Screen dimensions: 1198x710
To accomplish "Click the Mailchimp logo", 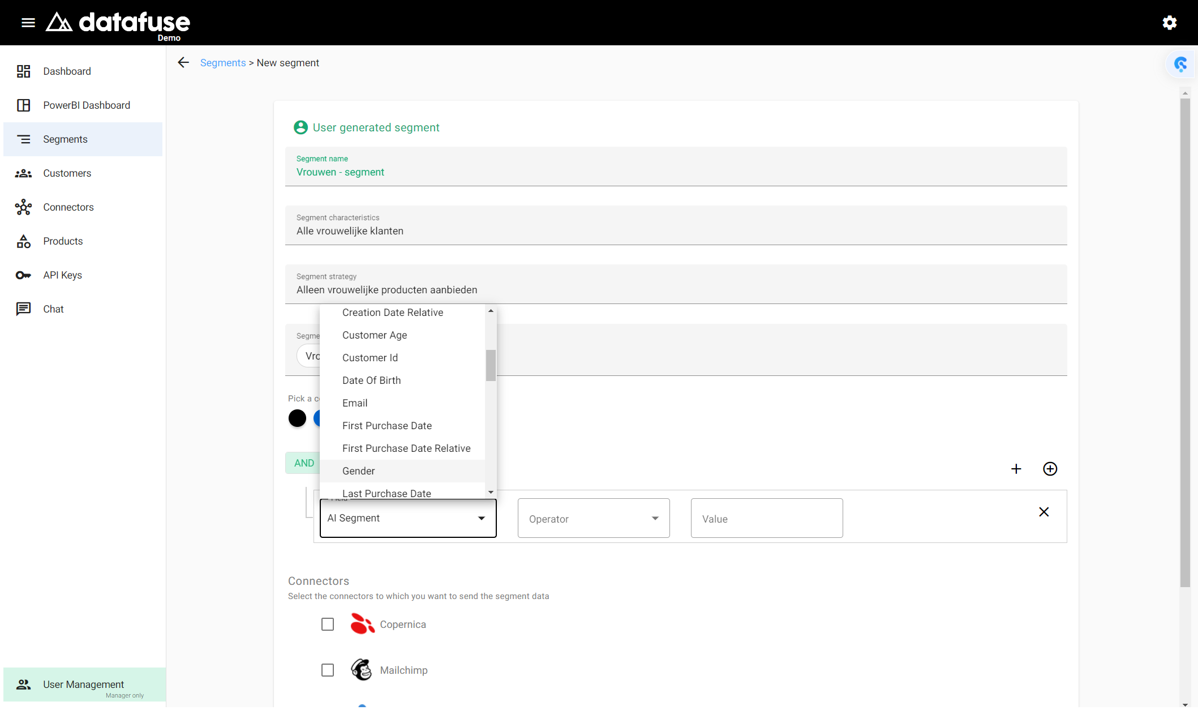I will point(361,670).
